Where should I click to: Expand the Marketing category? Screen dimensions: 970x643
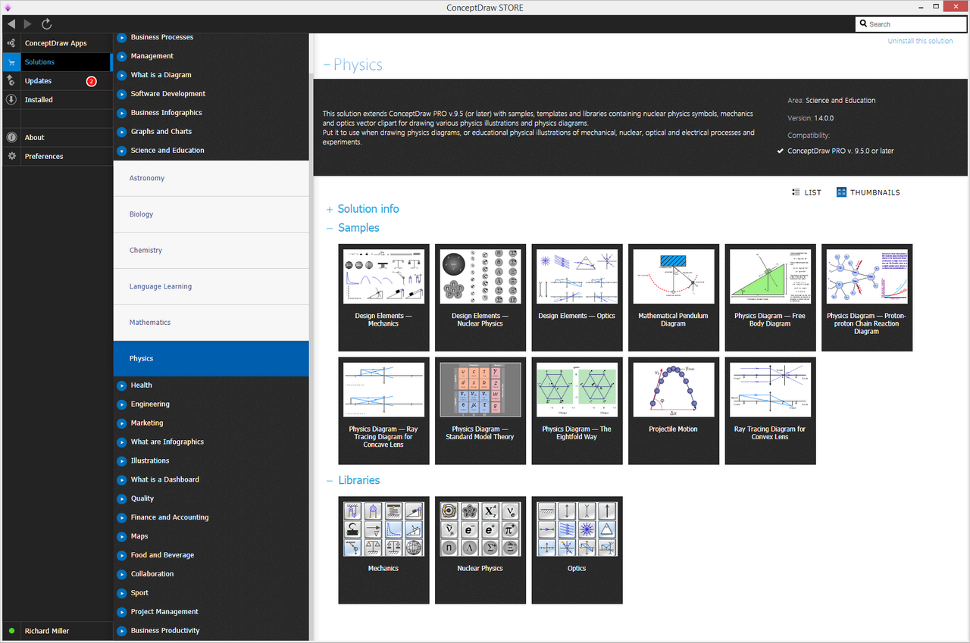[122, 423]
